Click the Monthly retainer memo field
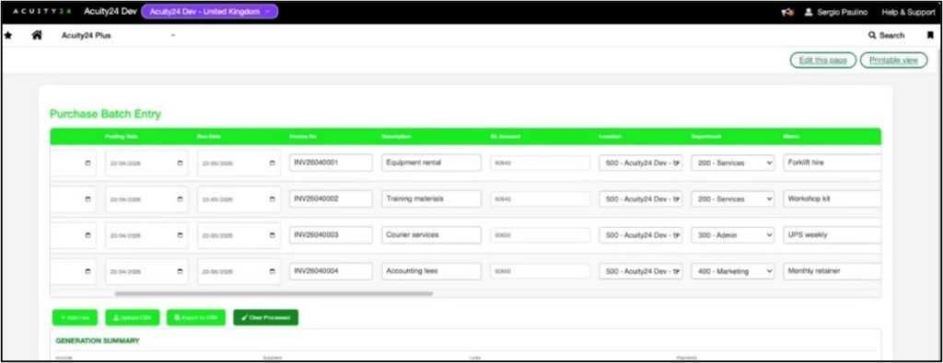The image size is (943, 363). point(832,271)
